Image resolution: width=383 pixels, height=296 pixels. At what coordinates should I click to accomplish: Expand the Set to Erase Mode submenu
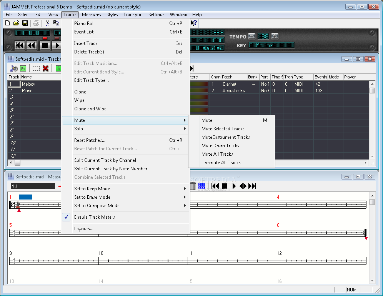tap(125, 197)
